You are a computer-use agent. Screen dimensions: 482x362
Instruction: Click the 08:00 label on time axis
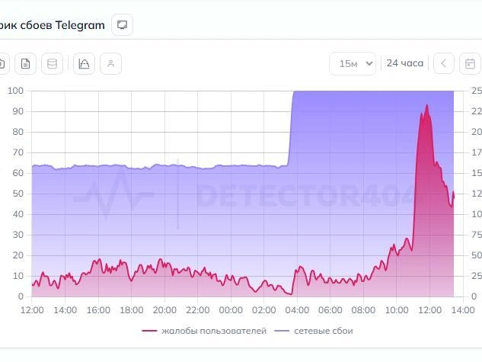pyautogui.click(x=363, y=310)
